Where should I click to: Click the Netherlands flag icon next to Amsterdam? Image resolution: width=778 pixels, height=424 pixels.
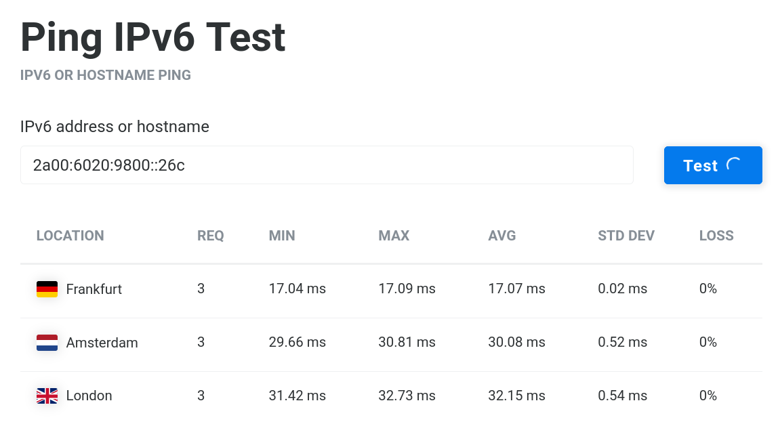tap(47, 343)
